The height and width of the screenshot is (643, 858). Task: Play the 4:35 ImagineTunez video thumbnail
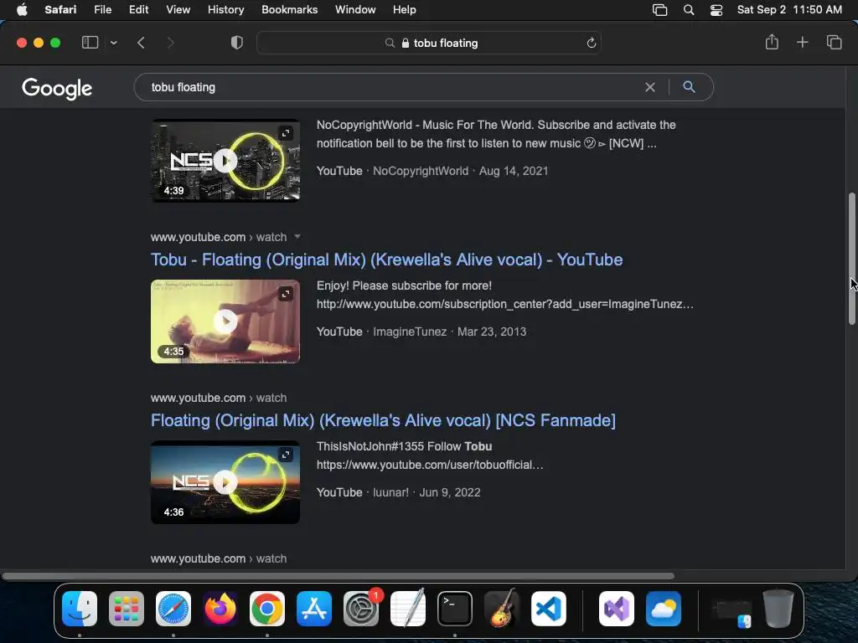(225, 321)
